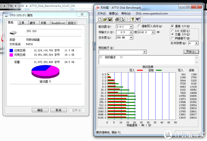Select the 两者都不 radio button
The height and width of the screenshot is (141, 207).
point(172,38)
